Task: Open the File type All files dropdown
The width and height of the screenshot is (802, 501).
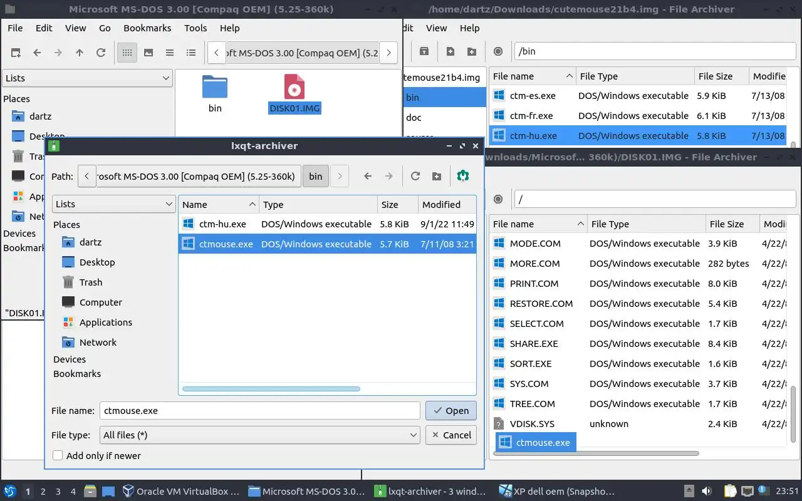Action: 260,435
